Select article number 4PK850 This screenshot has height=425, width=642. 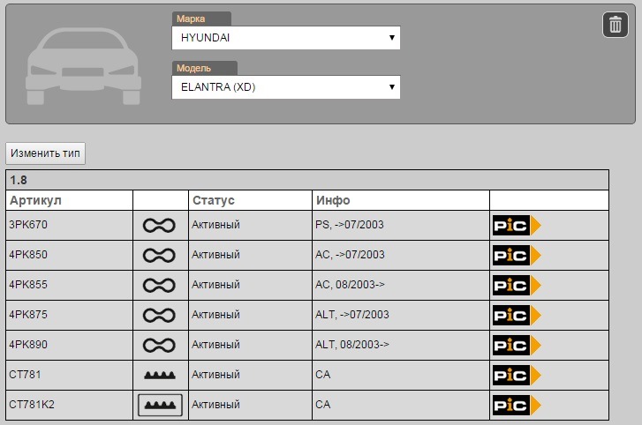[28, 255]
